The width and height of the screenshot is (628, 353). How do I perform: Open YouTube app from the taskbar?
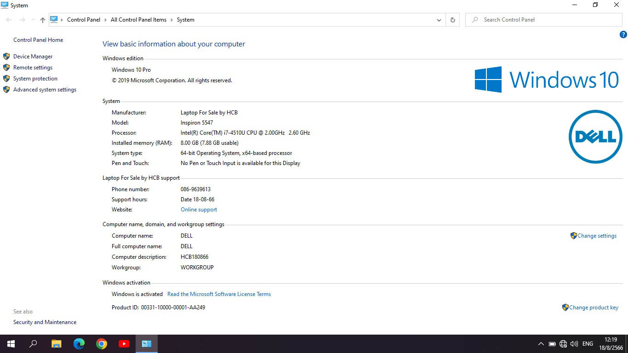coord(124,344)
